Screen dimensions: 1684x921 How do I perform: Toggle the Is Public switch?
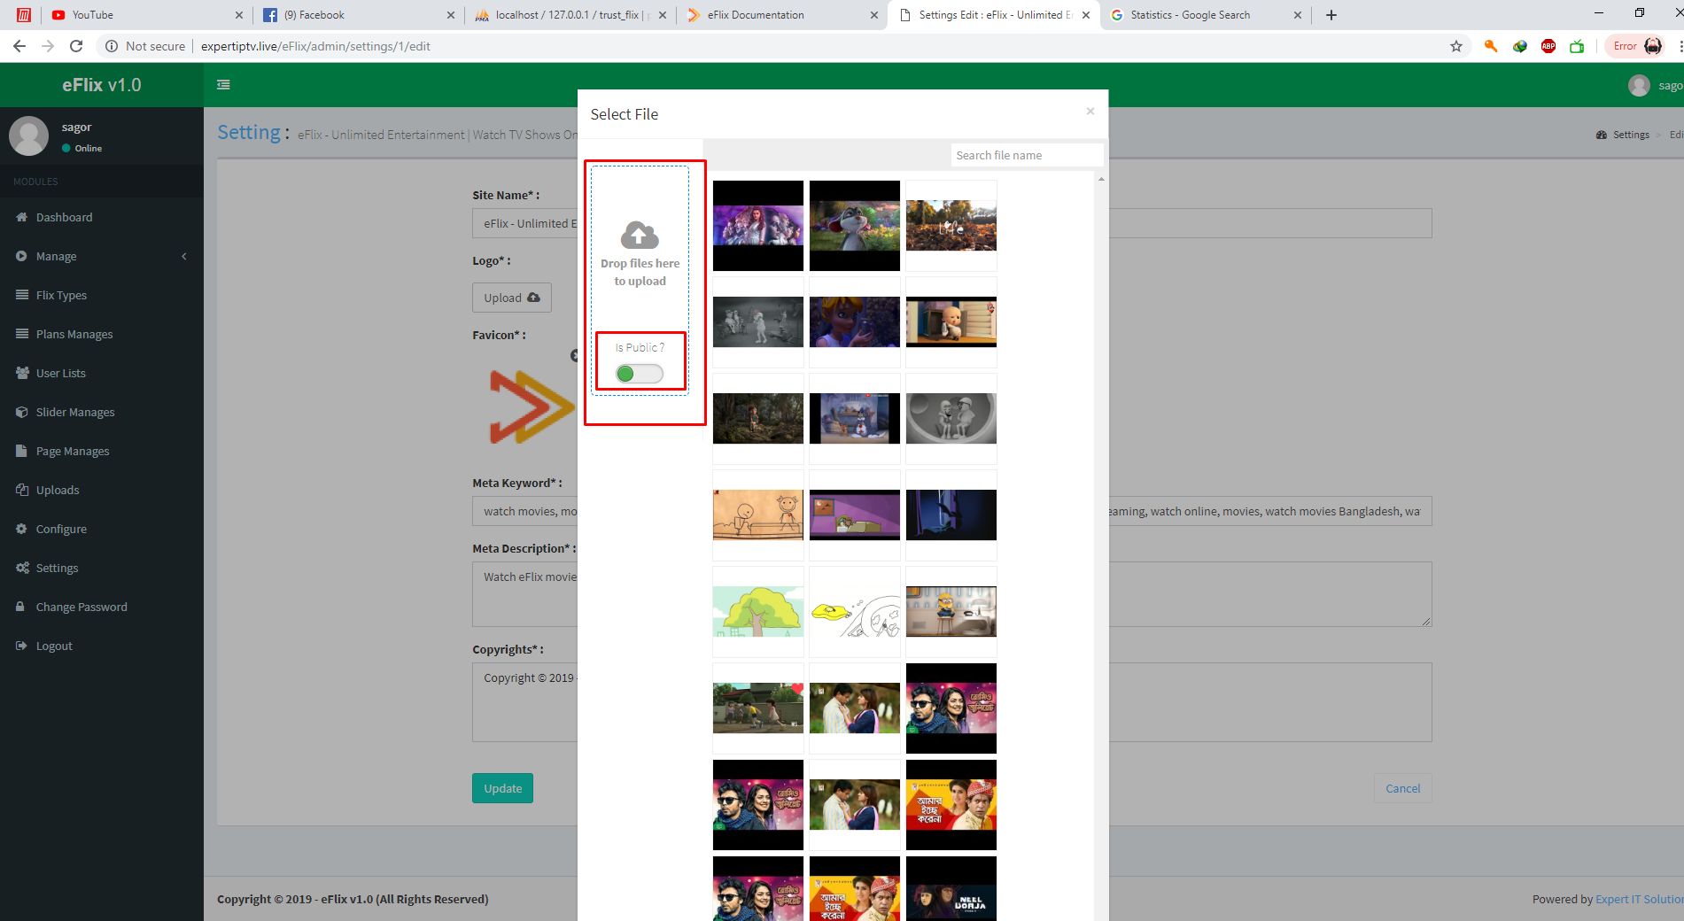pyautogui.click(x=639, y=374)
